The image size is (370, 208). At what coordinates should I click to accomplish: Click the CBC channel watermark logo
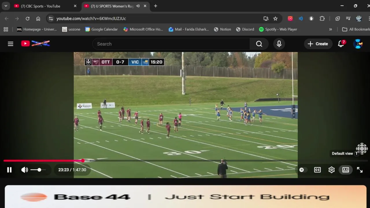coord(362,148)
